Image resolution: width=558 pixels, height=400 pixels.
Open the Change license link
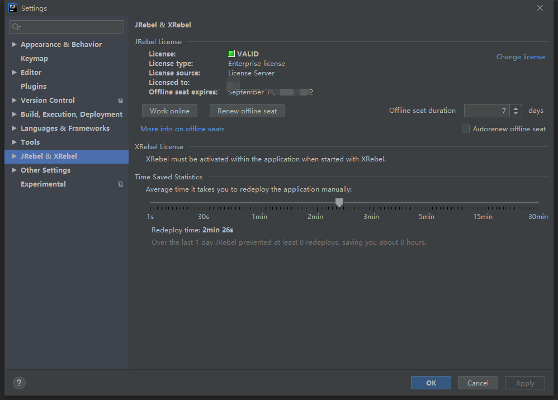click(x=521, y=57)
